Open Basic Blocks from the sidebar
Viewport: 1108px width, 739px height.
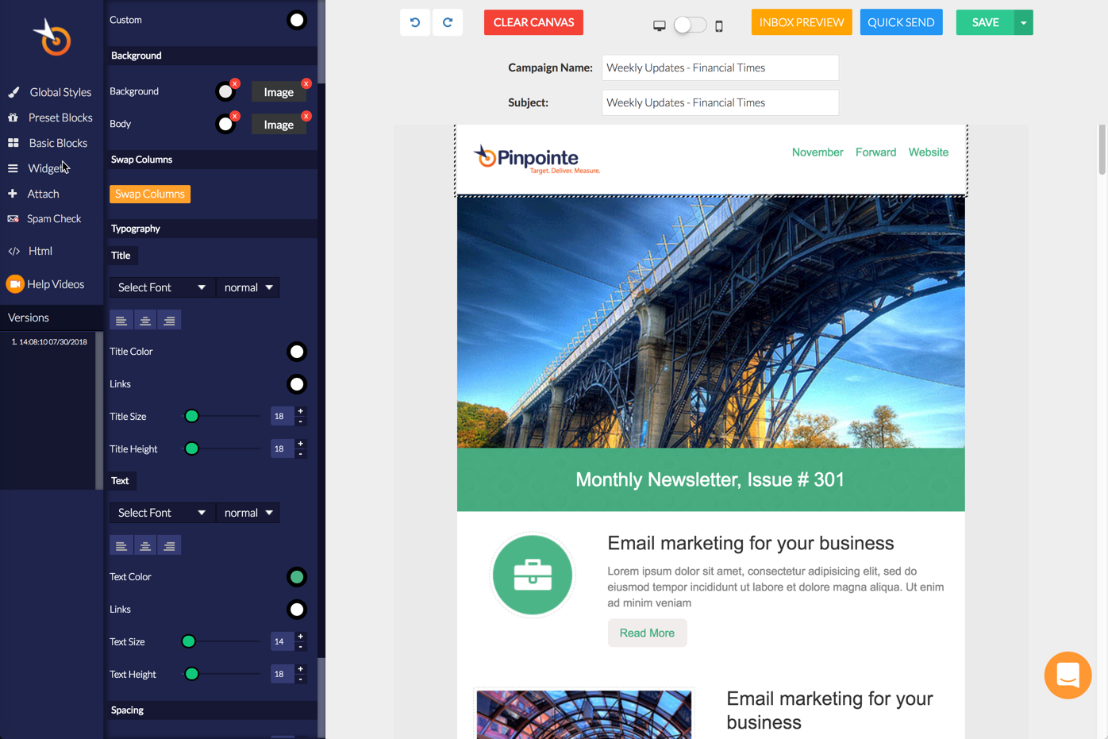tap(58, 143)
